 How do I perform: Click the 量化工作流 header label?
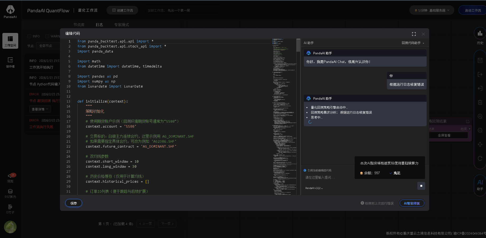[88, 10]
